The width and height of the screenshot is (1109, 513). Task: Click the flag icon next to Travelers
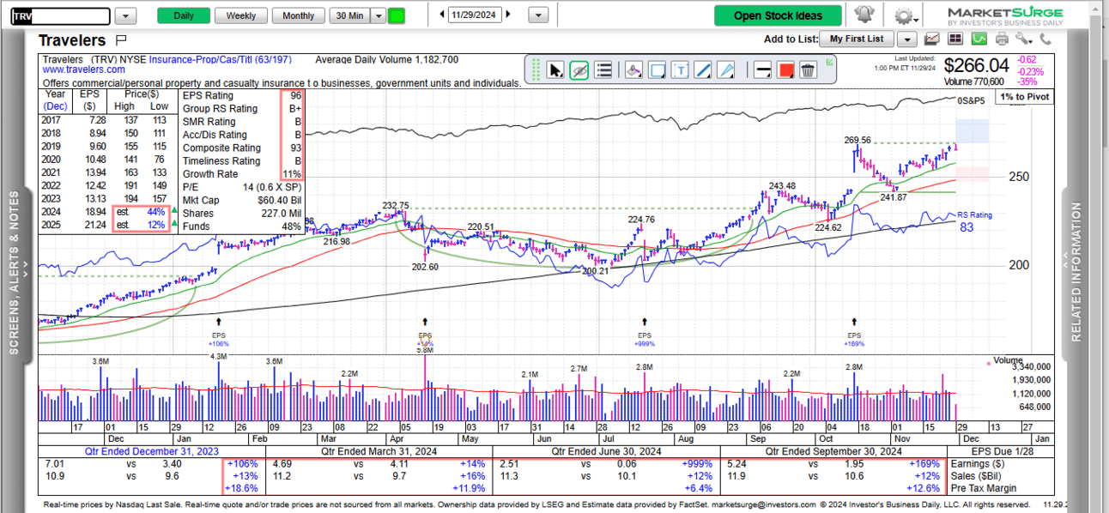click(120, 40)
